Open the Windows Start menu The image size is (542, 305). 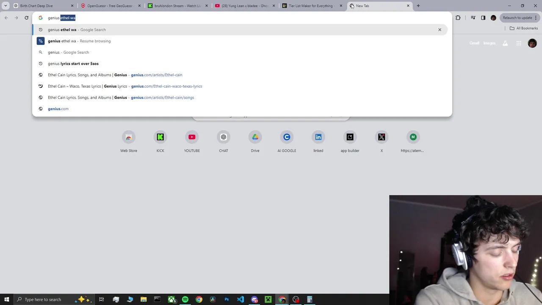[6, 299]
